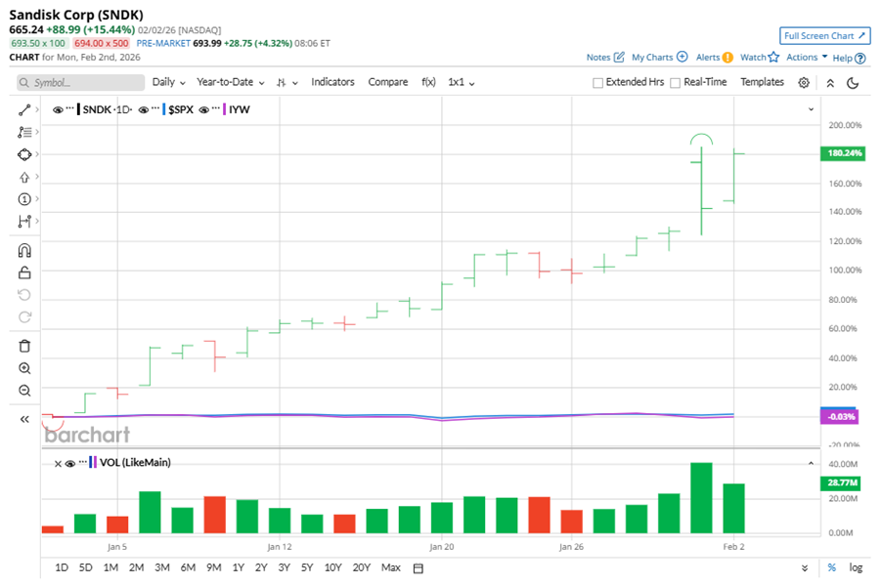Viewport: 882px width, 585px height.
Task: Open the Year-to-Date period dropdown
Action: coord(231,82)
